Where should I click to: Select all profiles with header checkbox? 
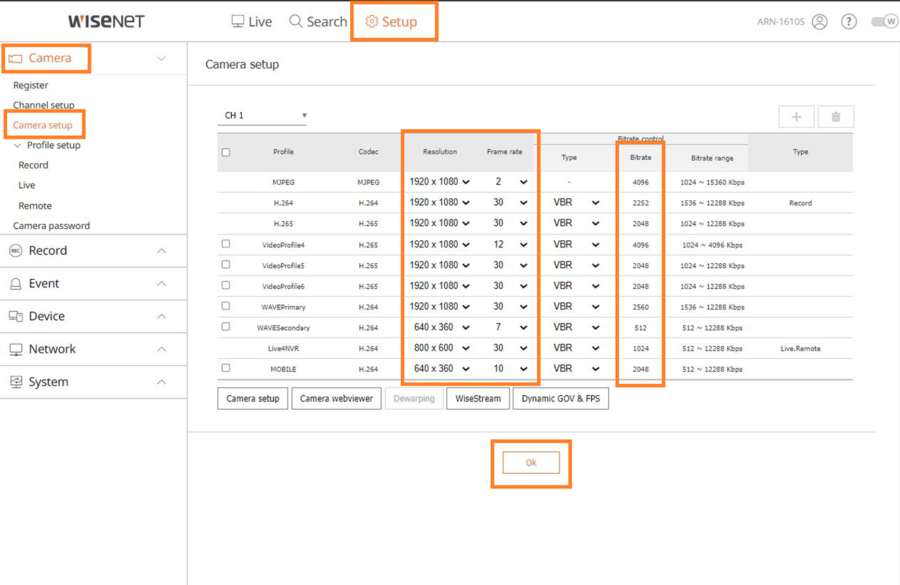click(226, 152)
